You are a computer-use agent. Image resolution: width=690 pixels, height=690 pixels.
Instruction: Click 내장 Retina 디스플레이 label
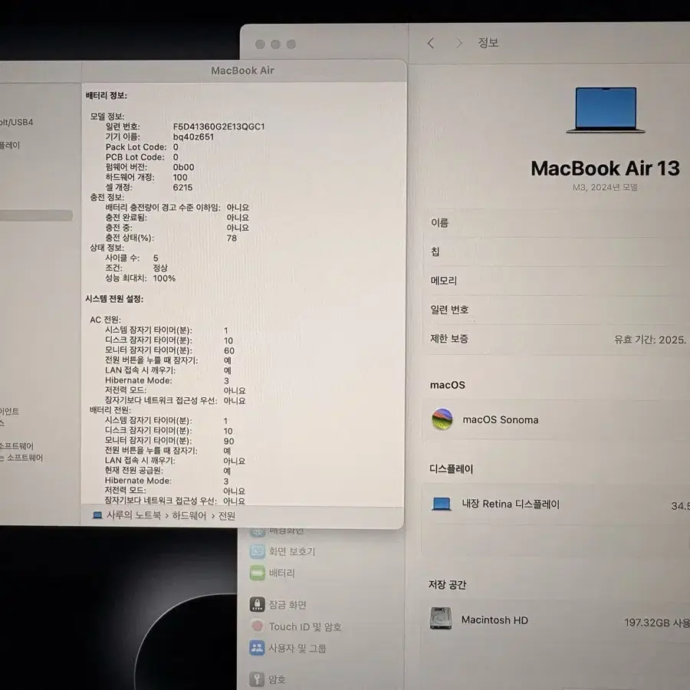(511, 504)
